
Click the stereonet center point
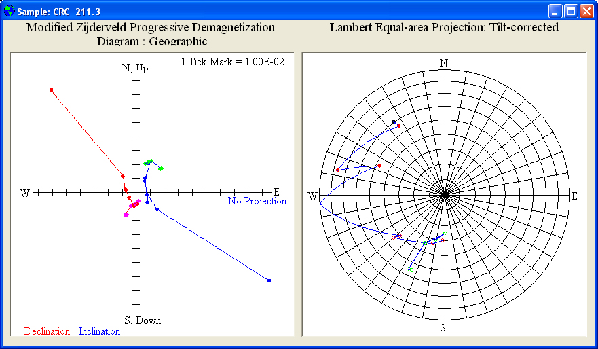(x=445, y=195)
